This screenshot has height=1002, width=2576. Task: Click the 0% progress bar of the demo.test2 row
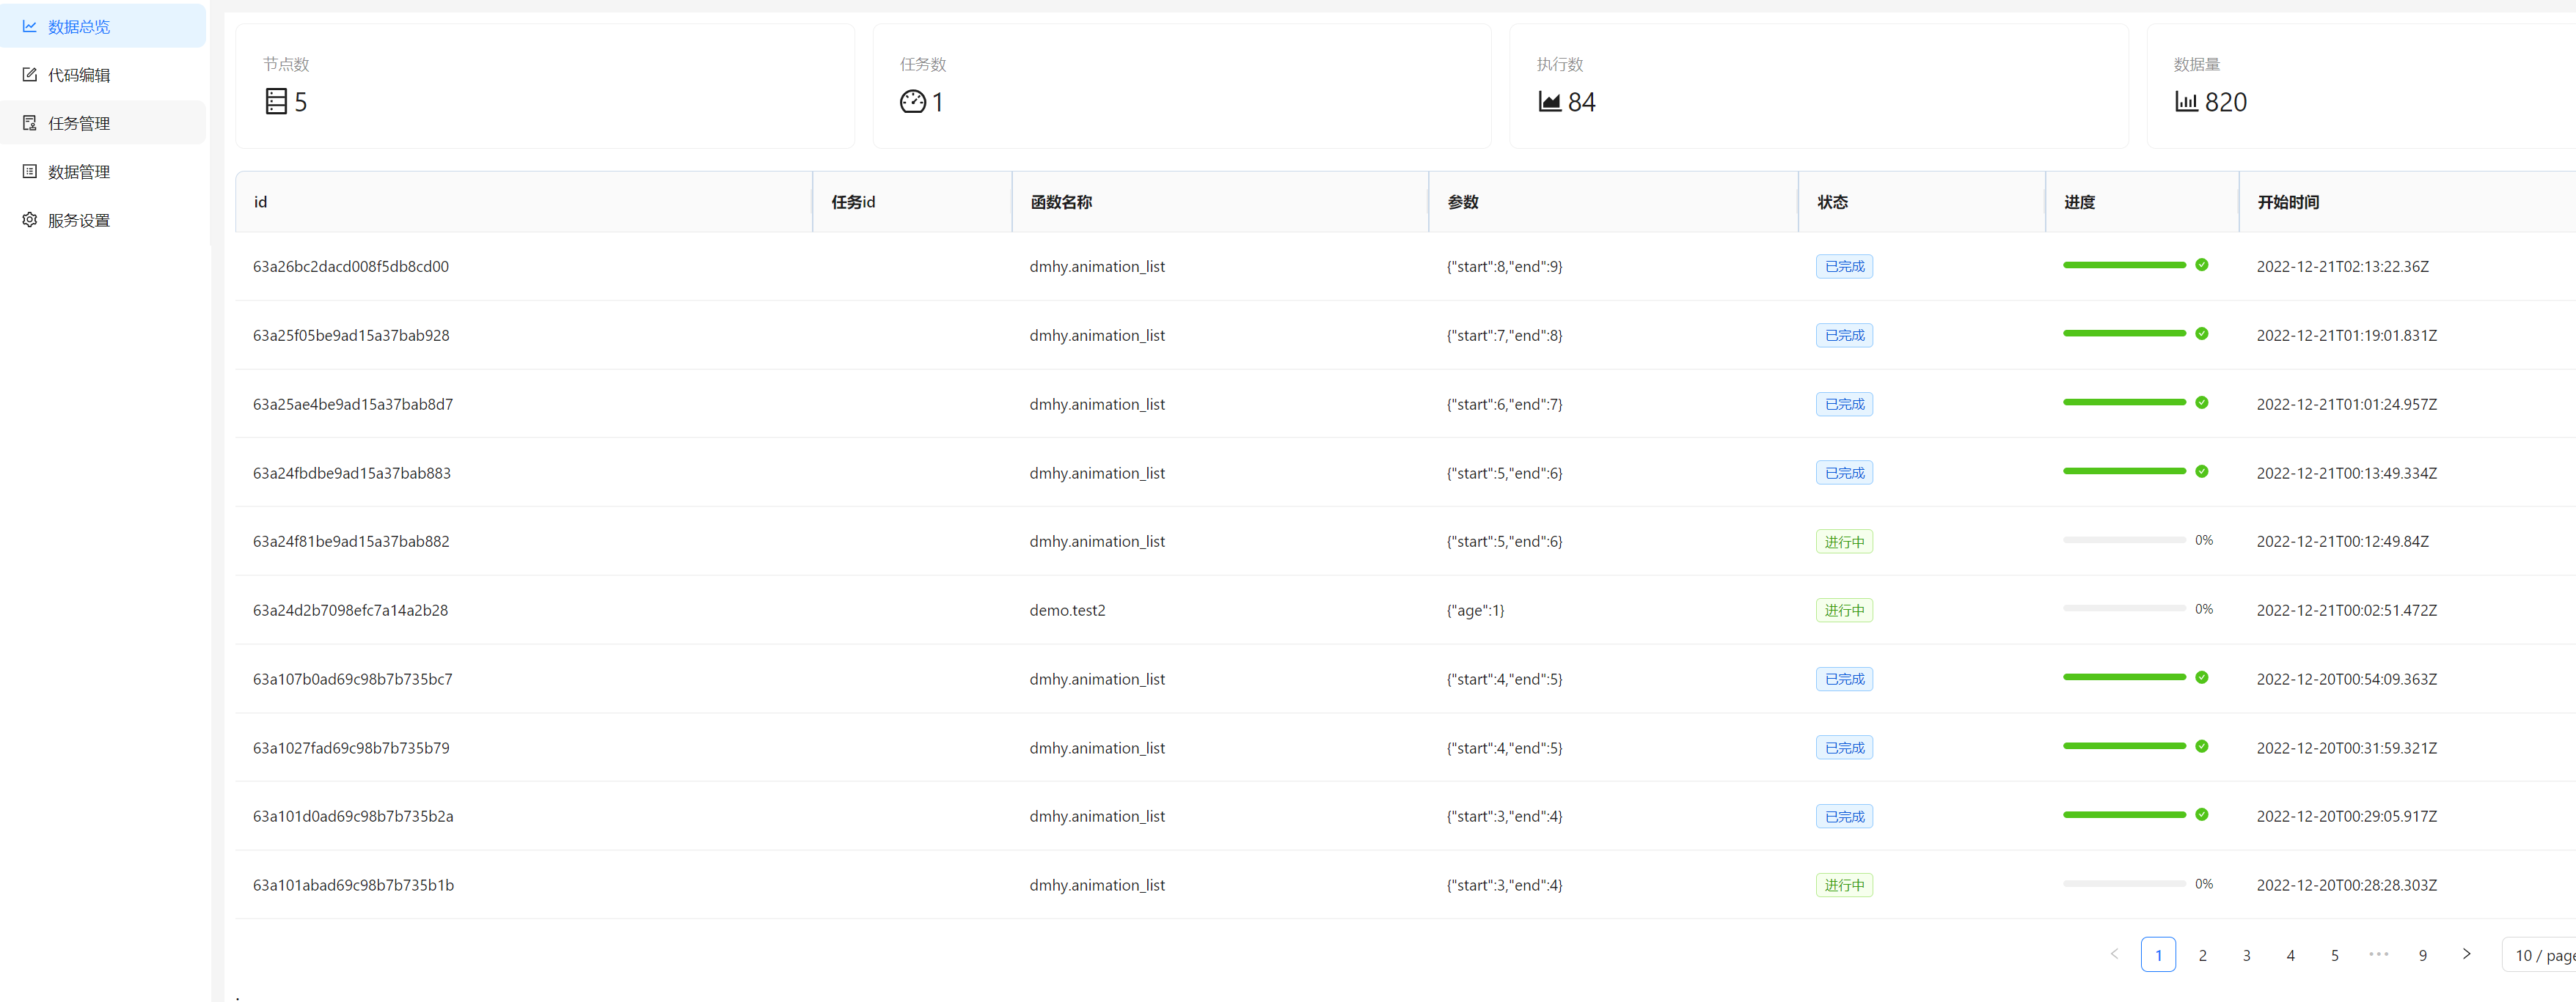tap(2124, 608)
